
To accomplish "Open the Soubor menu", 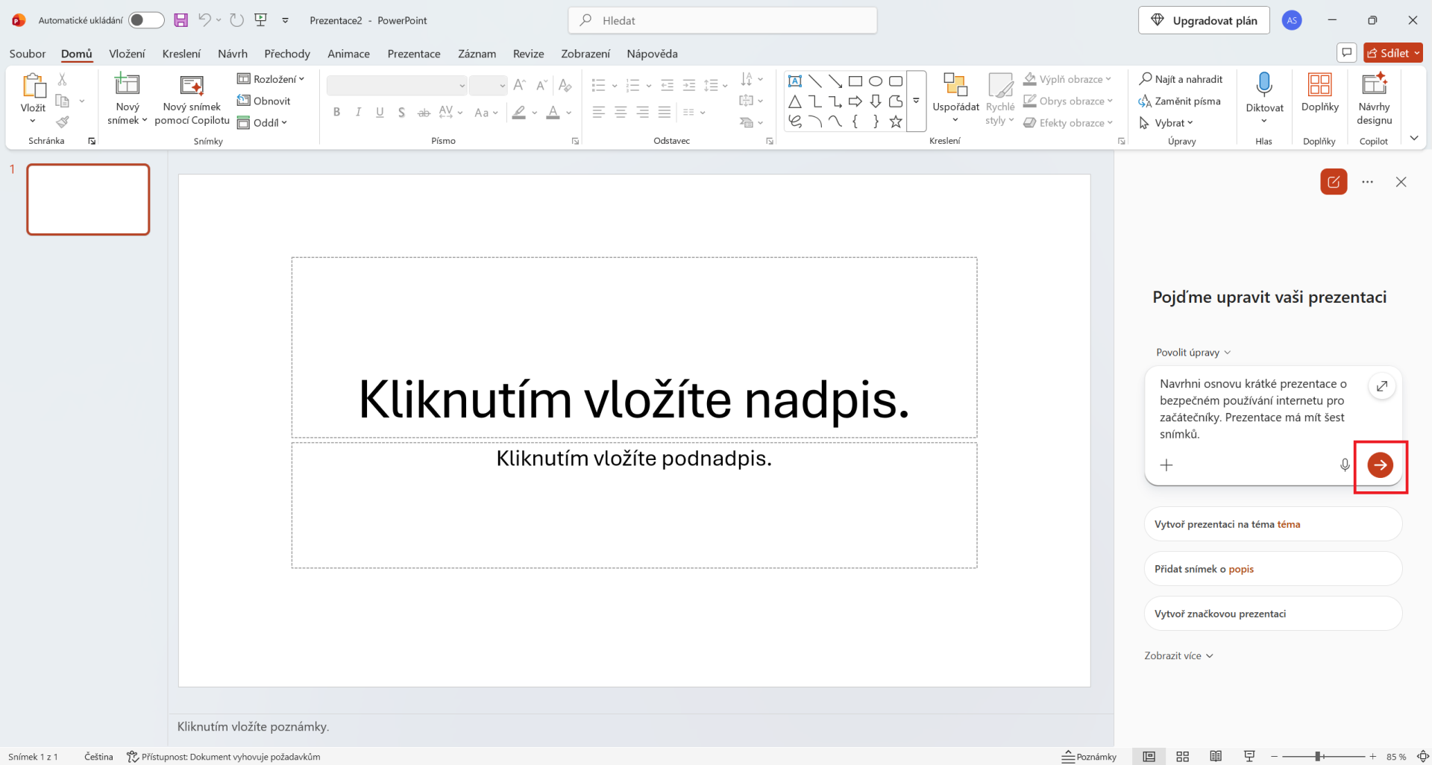I will (28, 54).
